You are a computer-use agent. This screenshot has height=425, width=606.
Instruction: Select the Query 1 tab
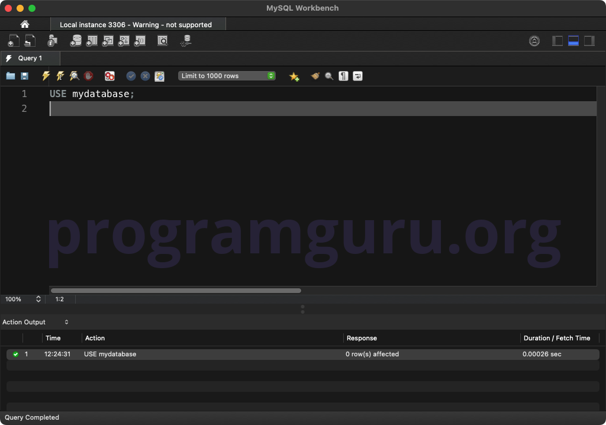tap(30, 58)
